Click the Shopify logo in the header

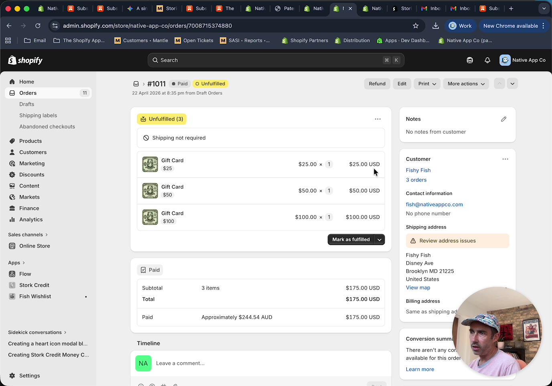[x=25, y=60]
